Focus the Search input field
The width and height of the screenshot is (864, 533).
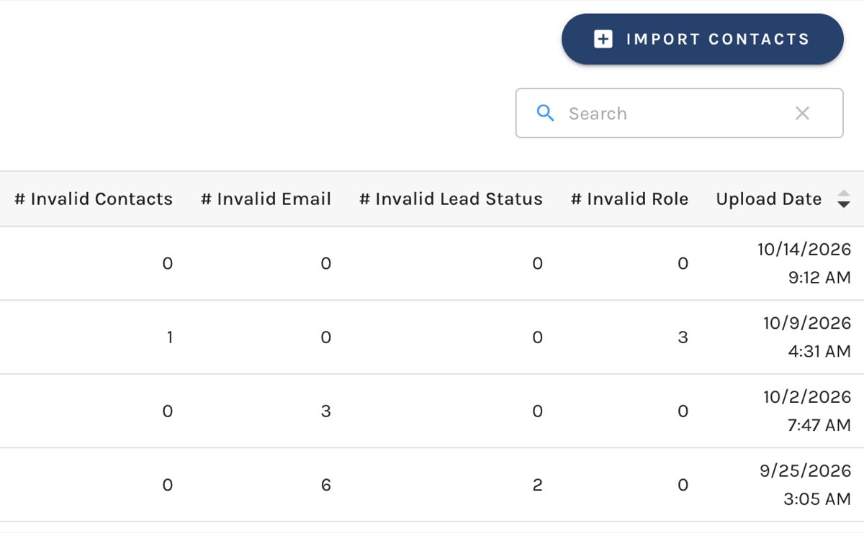point(679,113)
